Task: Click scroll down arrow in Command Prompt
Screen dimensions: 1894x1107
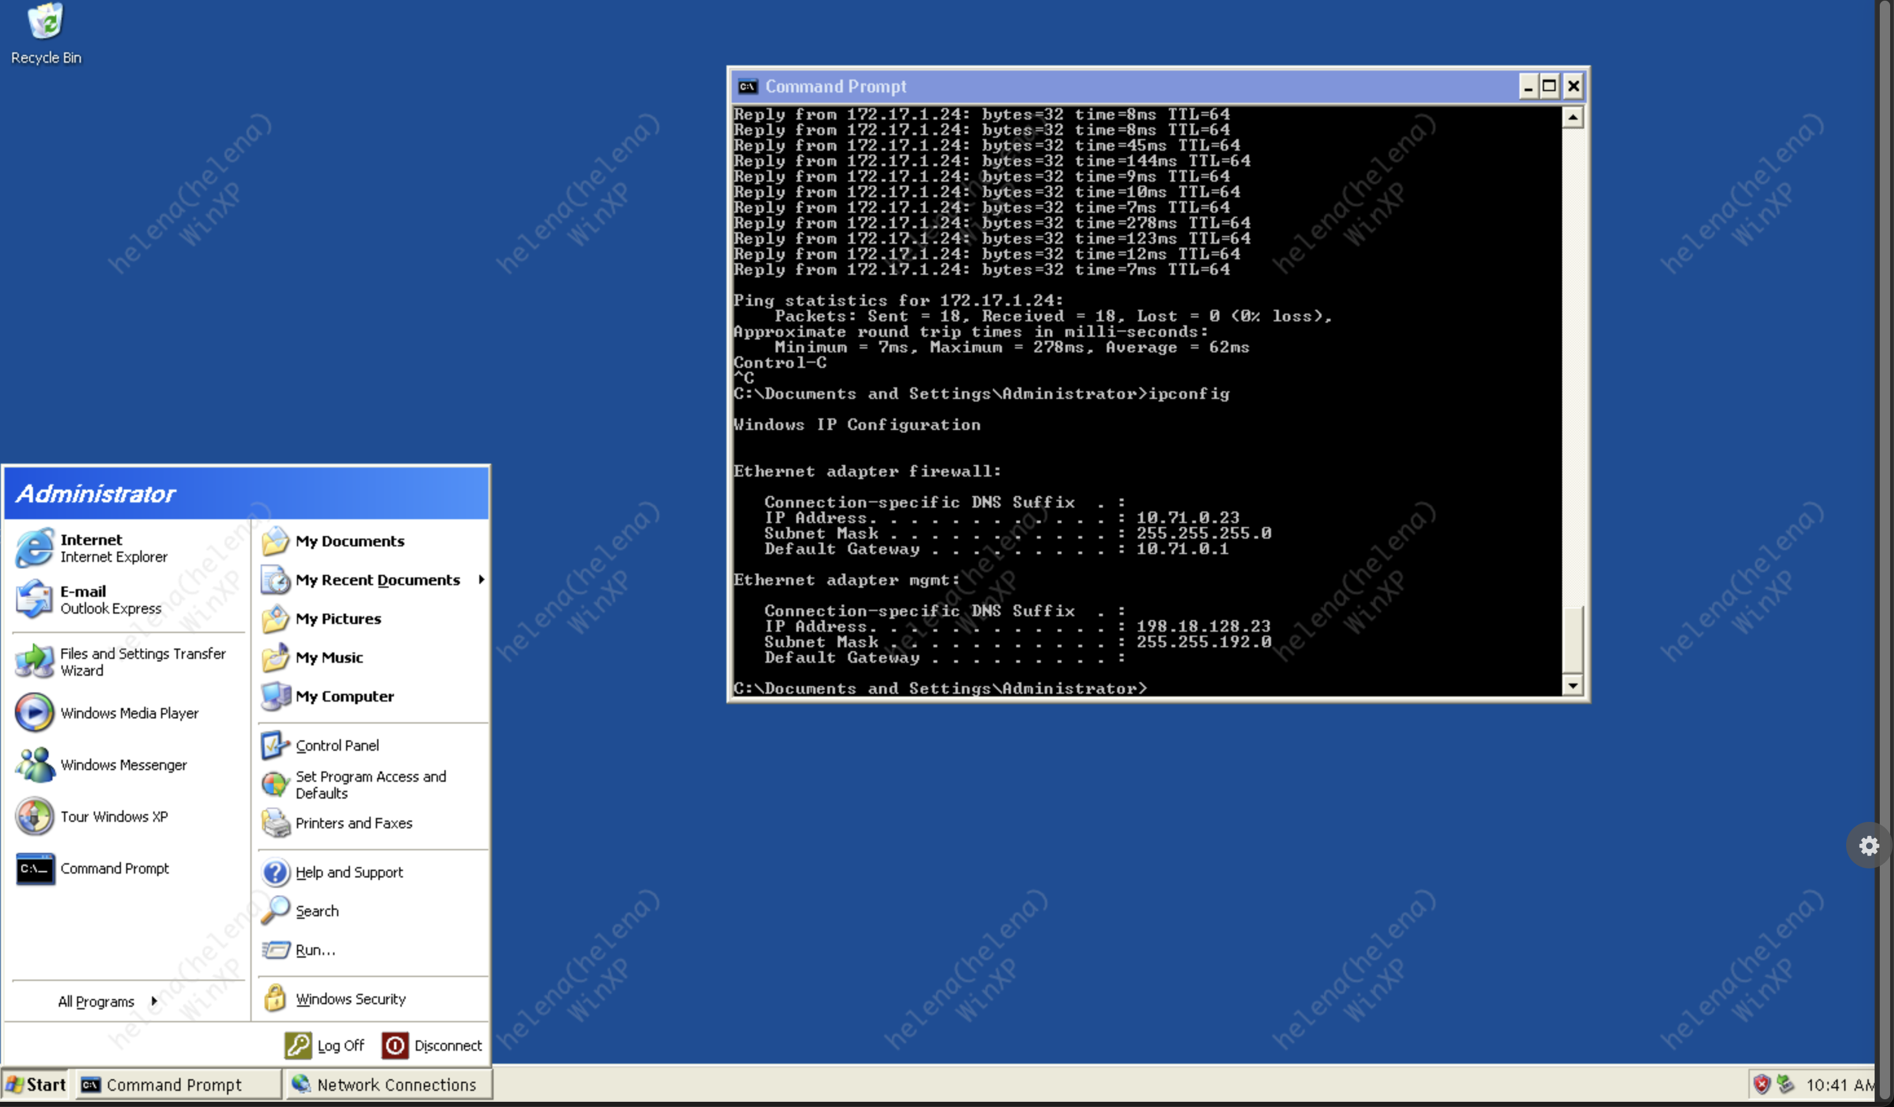Action: click(1572, 685)
